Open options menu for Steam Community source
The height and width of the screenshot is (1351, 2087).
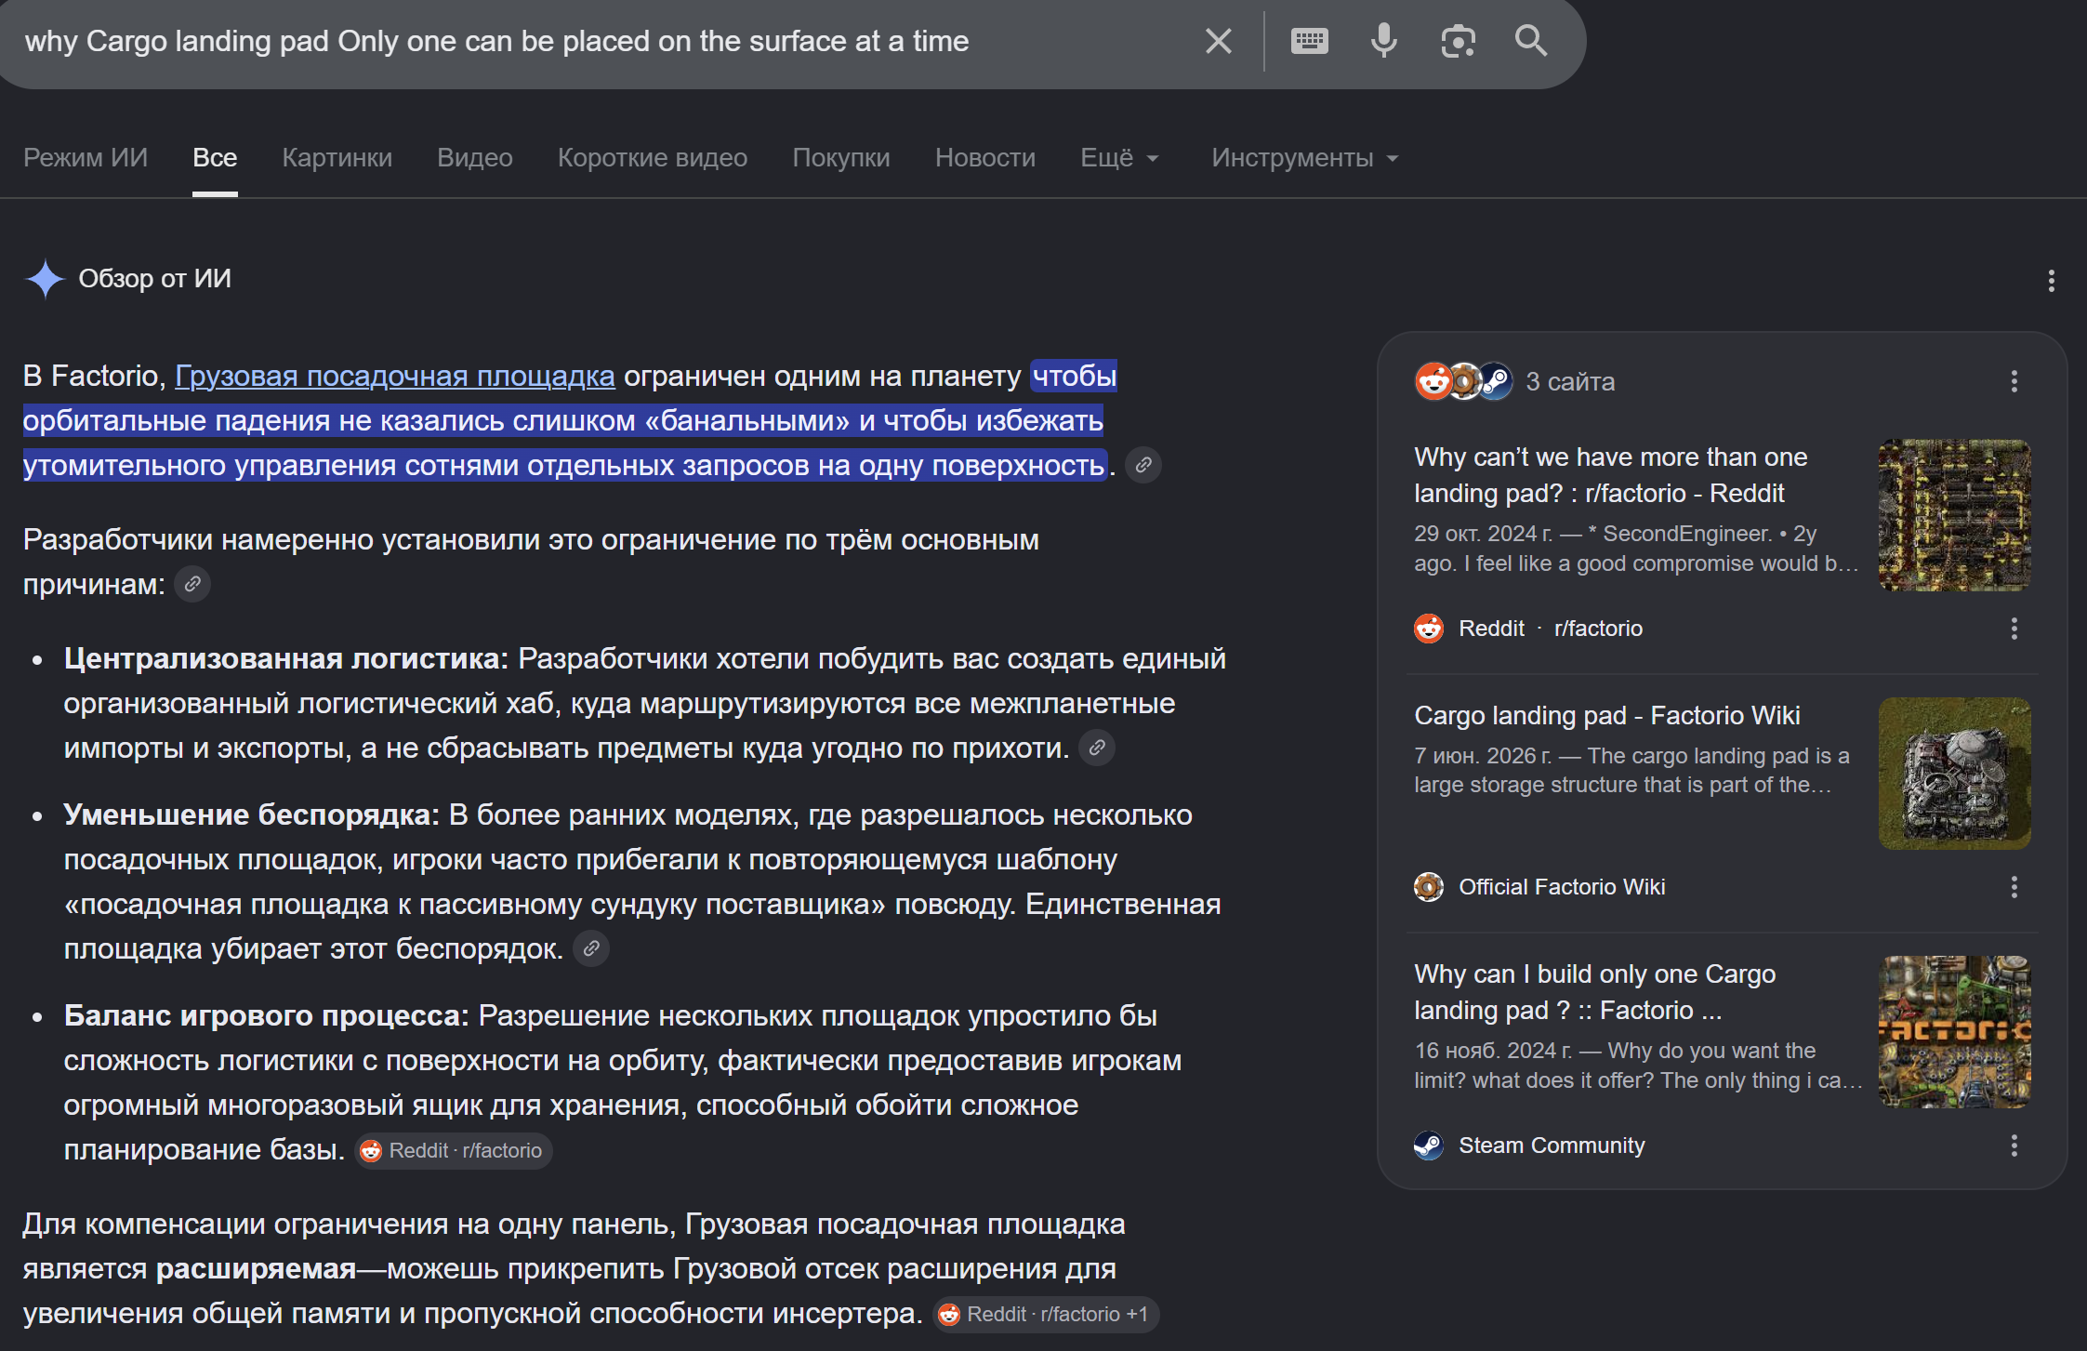pyautogui.click(x=2014, y=1146)
